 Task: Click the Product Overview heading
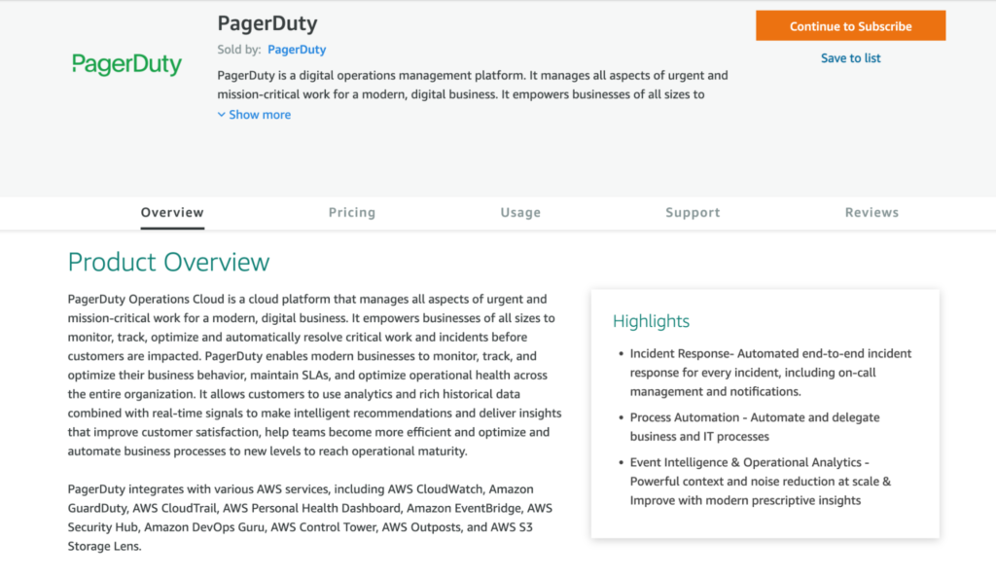tap(168, 262)
